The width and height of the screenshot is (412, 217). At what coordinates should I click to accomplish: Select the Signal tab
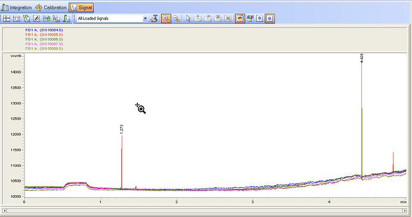pyautogui.click(x=81, y=8)
